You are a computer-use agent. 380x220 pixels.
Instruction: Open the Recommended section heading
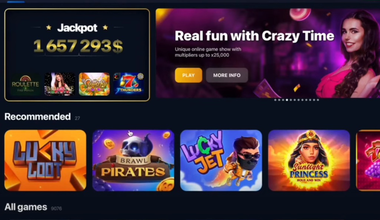pos(37,117)
